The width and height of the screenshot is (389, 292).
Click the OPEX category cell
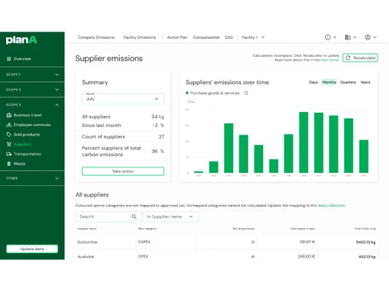coord(143,256)
